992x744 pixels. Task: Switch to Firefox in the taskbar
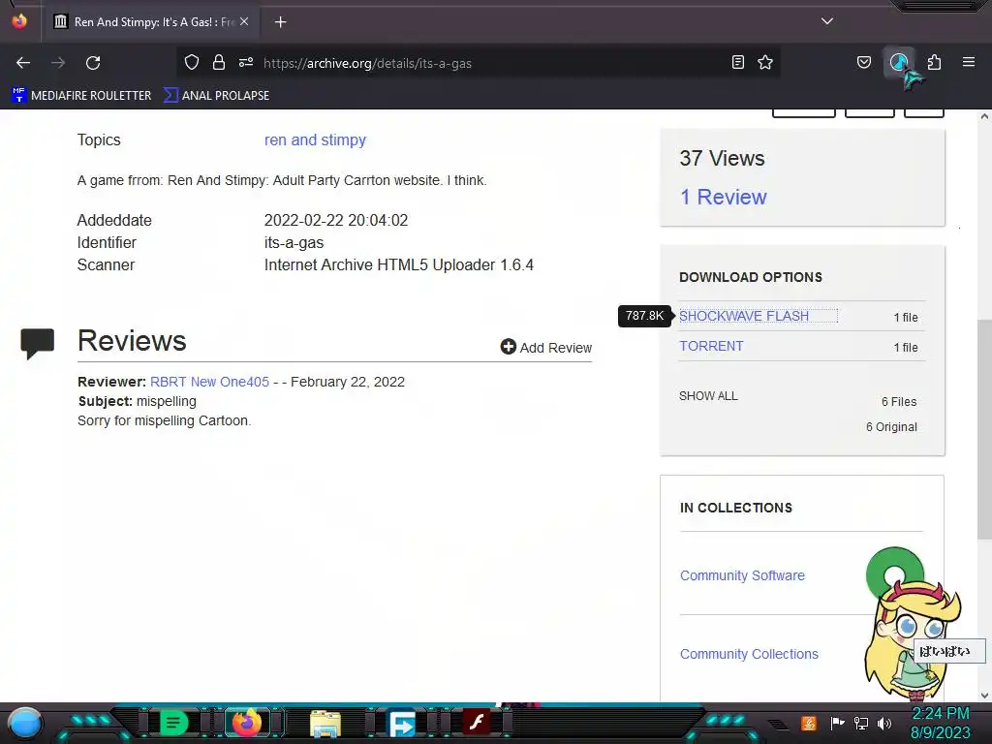247,723
